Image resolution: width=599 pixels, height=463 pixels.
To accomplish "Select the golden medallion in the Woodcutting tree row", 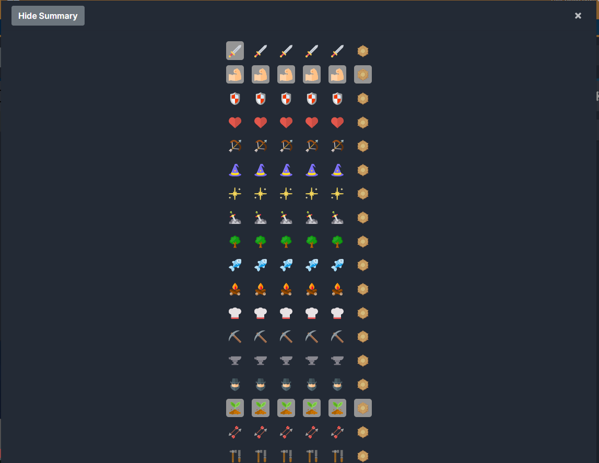I will click(x=362, y=241).
